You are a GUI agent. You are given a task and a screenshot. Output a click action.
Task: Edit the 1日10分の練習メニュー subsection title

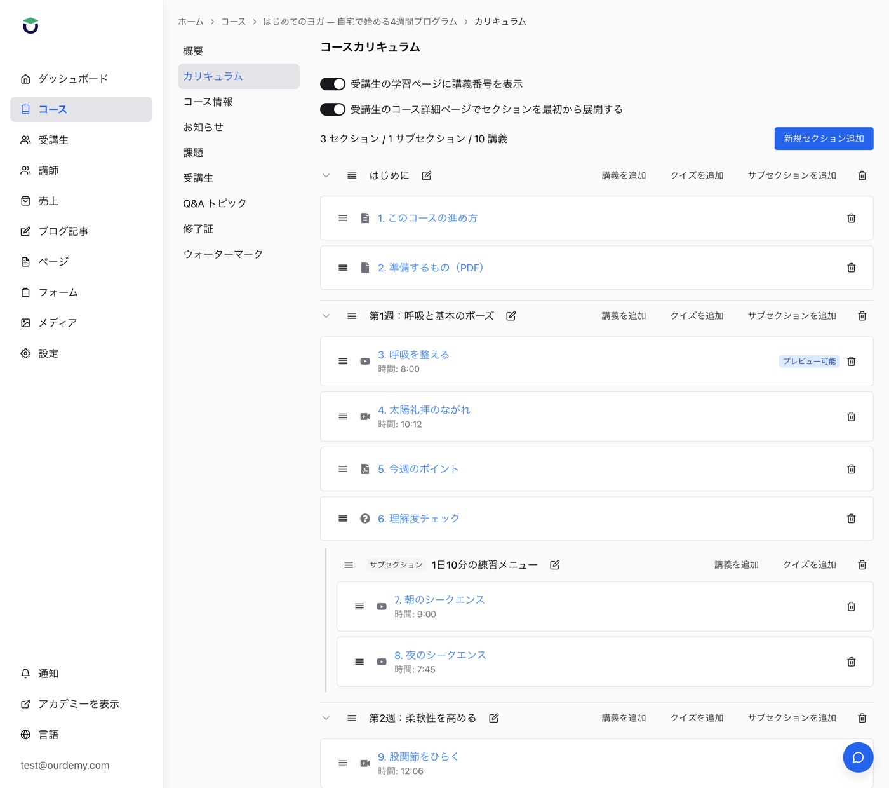(555, 565)
